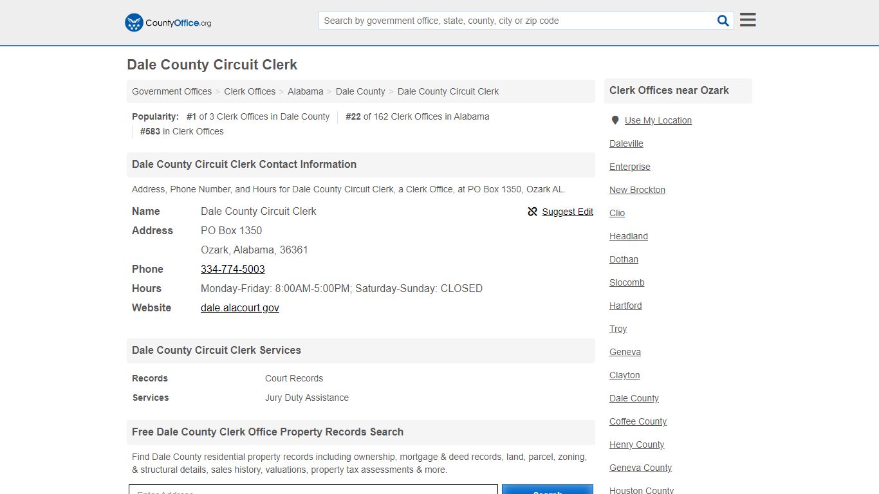Open Geneva clerk offices
879x494 pixels.
625,352
